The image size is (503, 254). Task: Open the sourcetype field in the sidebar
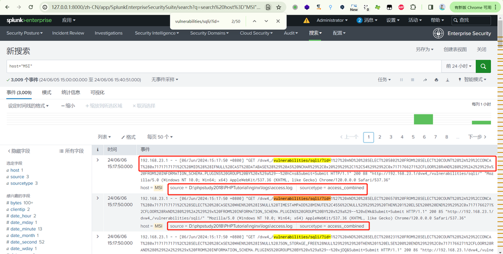(22, 183)
